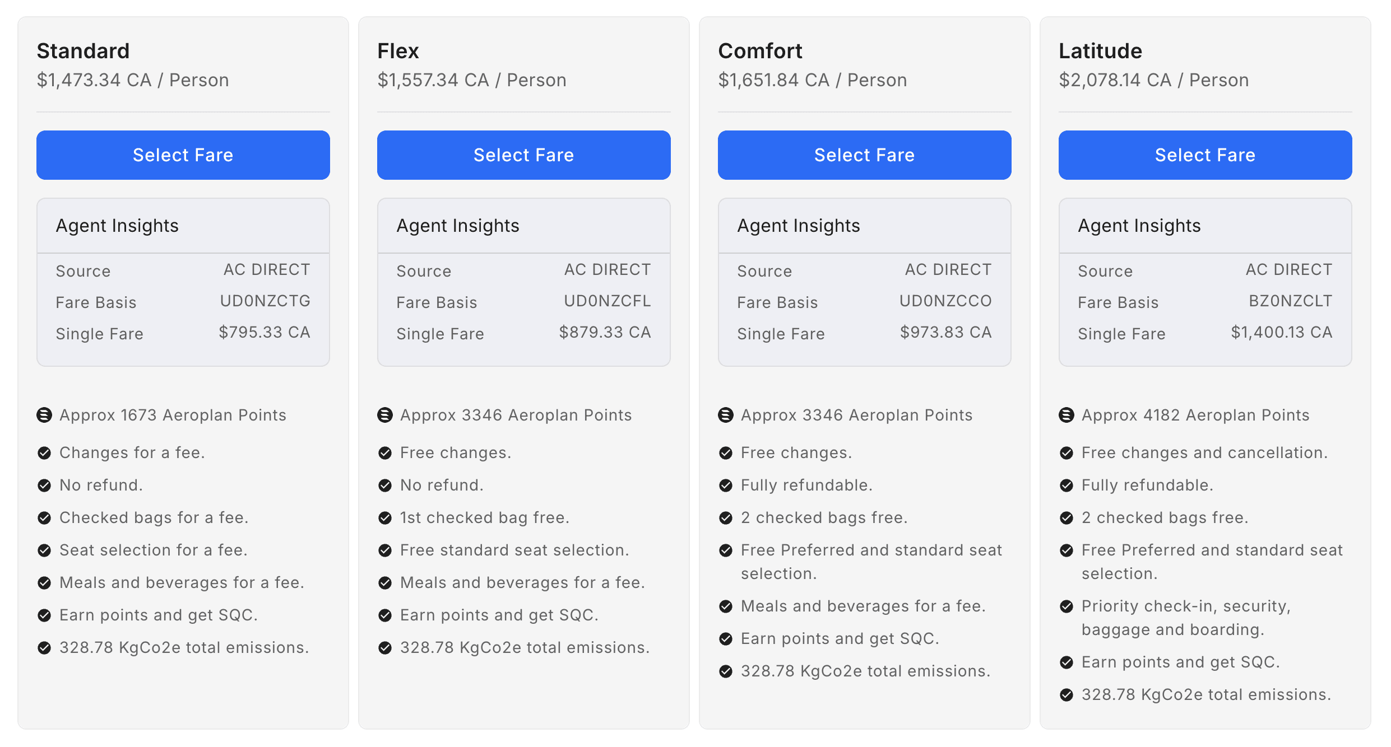Click the Standard Agent Insights header
The width and height of the screenshot is (1391, 747).
click(117, 226)
